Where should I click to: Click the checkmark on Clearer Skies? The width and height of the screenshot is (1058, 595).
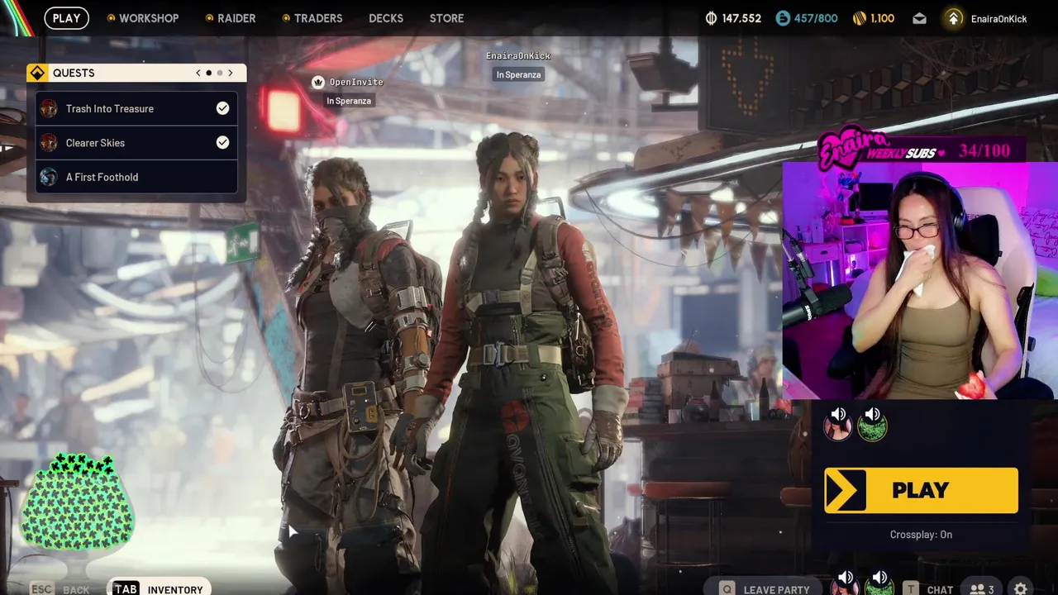point(222,142)
